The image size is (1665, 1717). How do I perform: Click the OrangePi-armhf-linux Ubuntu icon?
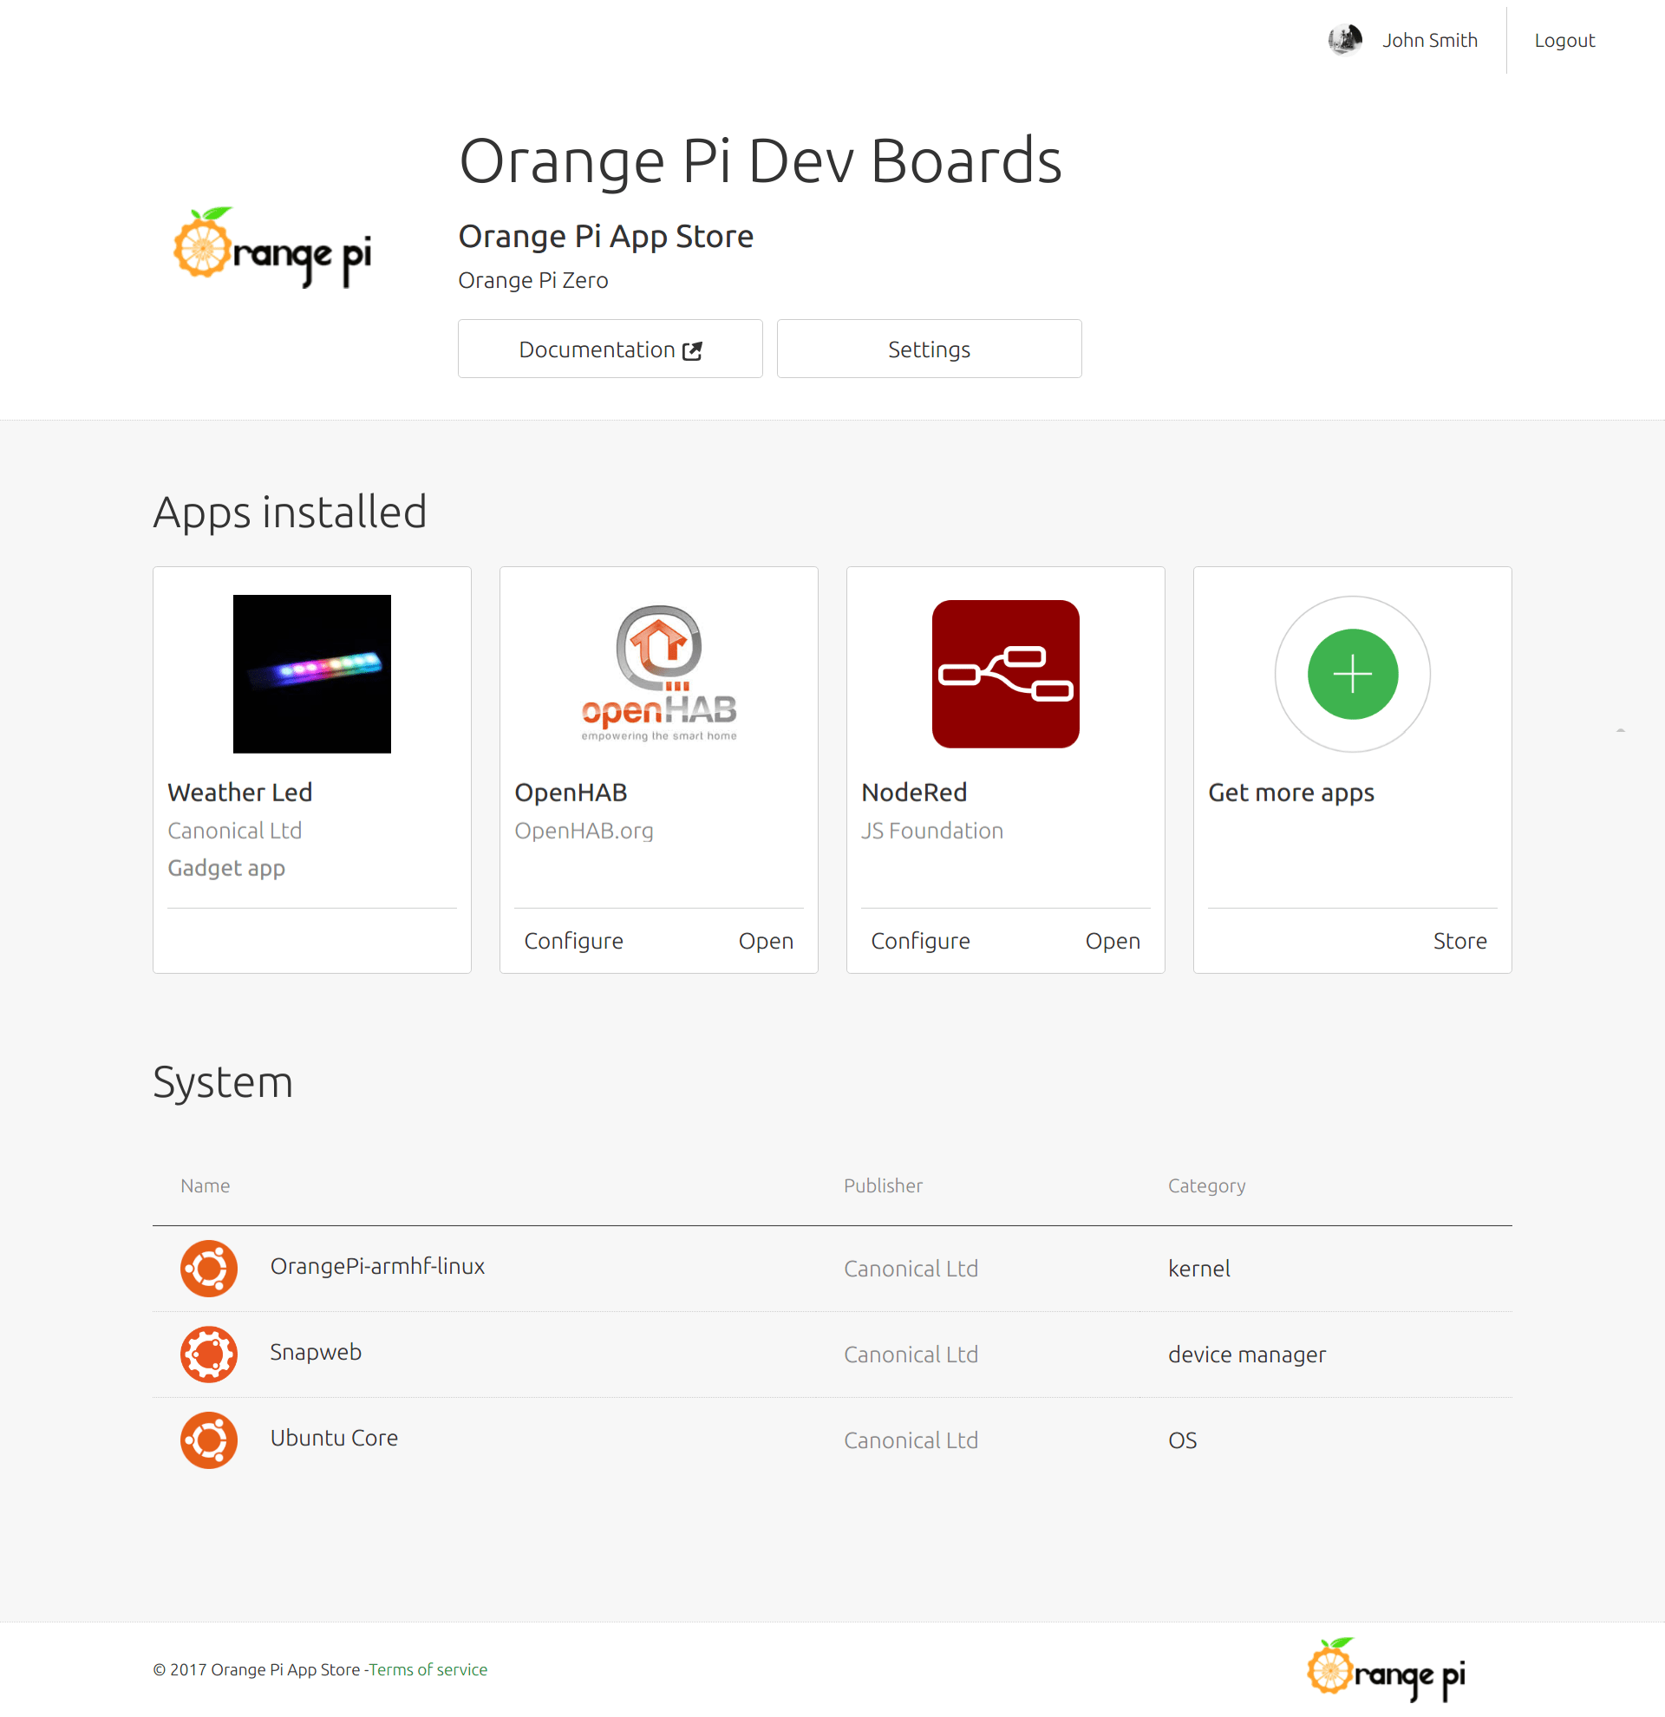point(208,1268)
